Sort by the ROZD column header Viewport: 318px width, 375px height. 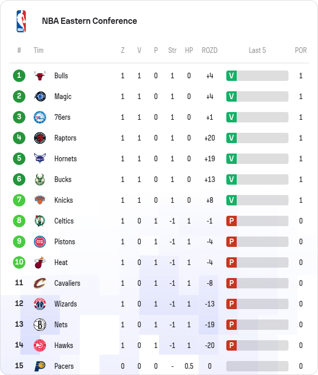tap(210, 50)
